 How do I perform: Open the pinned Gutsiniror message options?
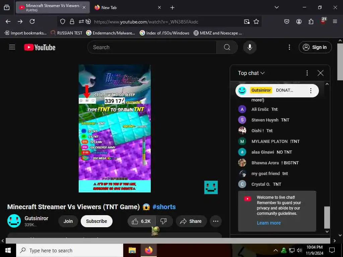click(311, 90)
